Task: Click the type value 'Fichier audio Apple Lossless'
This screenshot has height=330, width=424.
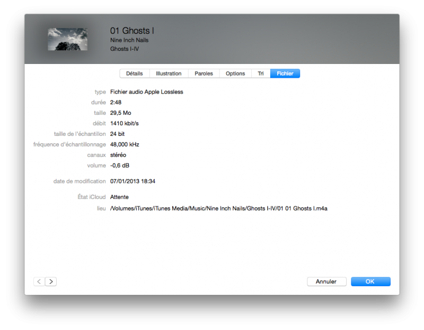Action: pos(147,91)
